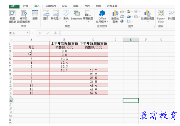Cancel the formula bar entry
Screen dimensions: 180x126
tap(40, 33)
